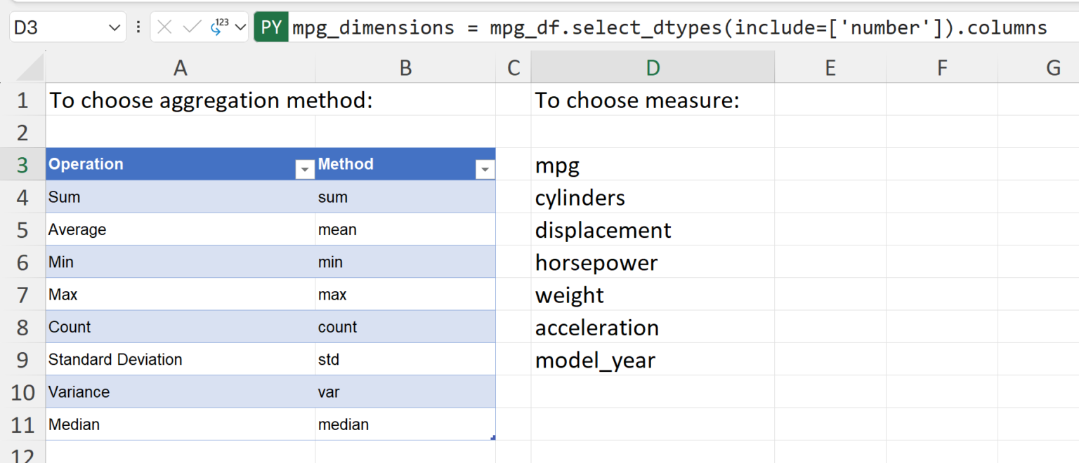Select row 5 header
Screen dimensions: 1079x463
[x=22, y=230]
